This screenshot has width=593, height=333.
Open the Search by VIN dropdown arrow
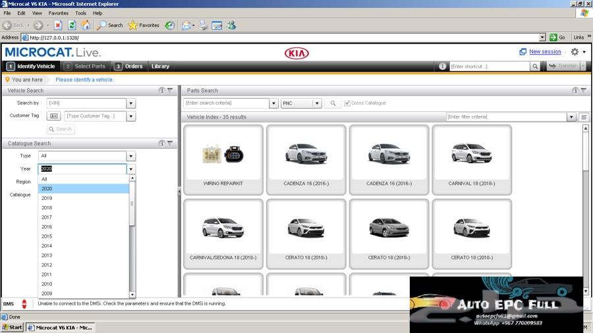pos(131,103)
